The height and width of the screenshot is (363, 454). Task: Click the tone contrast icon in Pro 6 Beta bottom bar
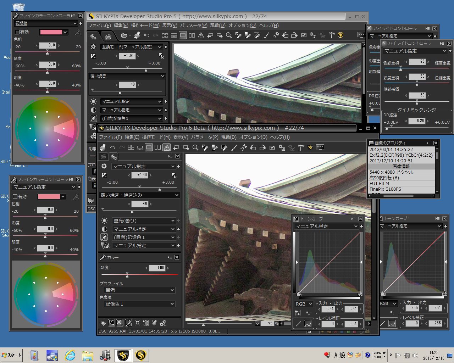111,323
